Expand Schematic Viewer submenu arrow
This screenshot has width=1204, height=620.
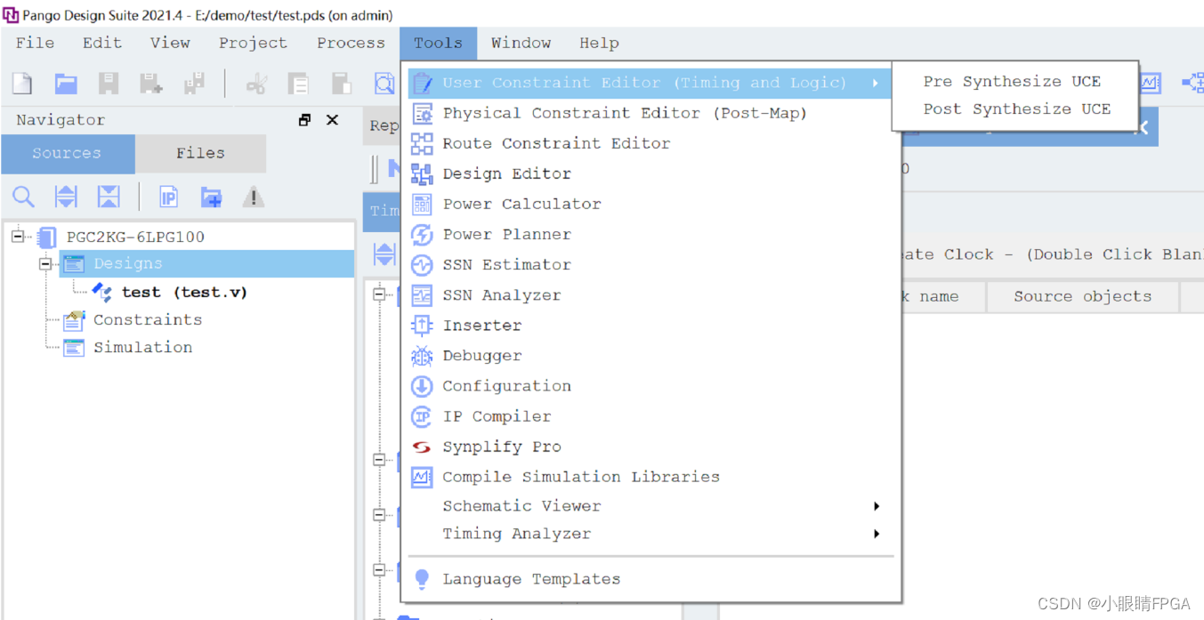[876, 506]
